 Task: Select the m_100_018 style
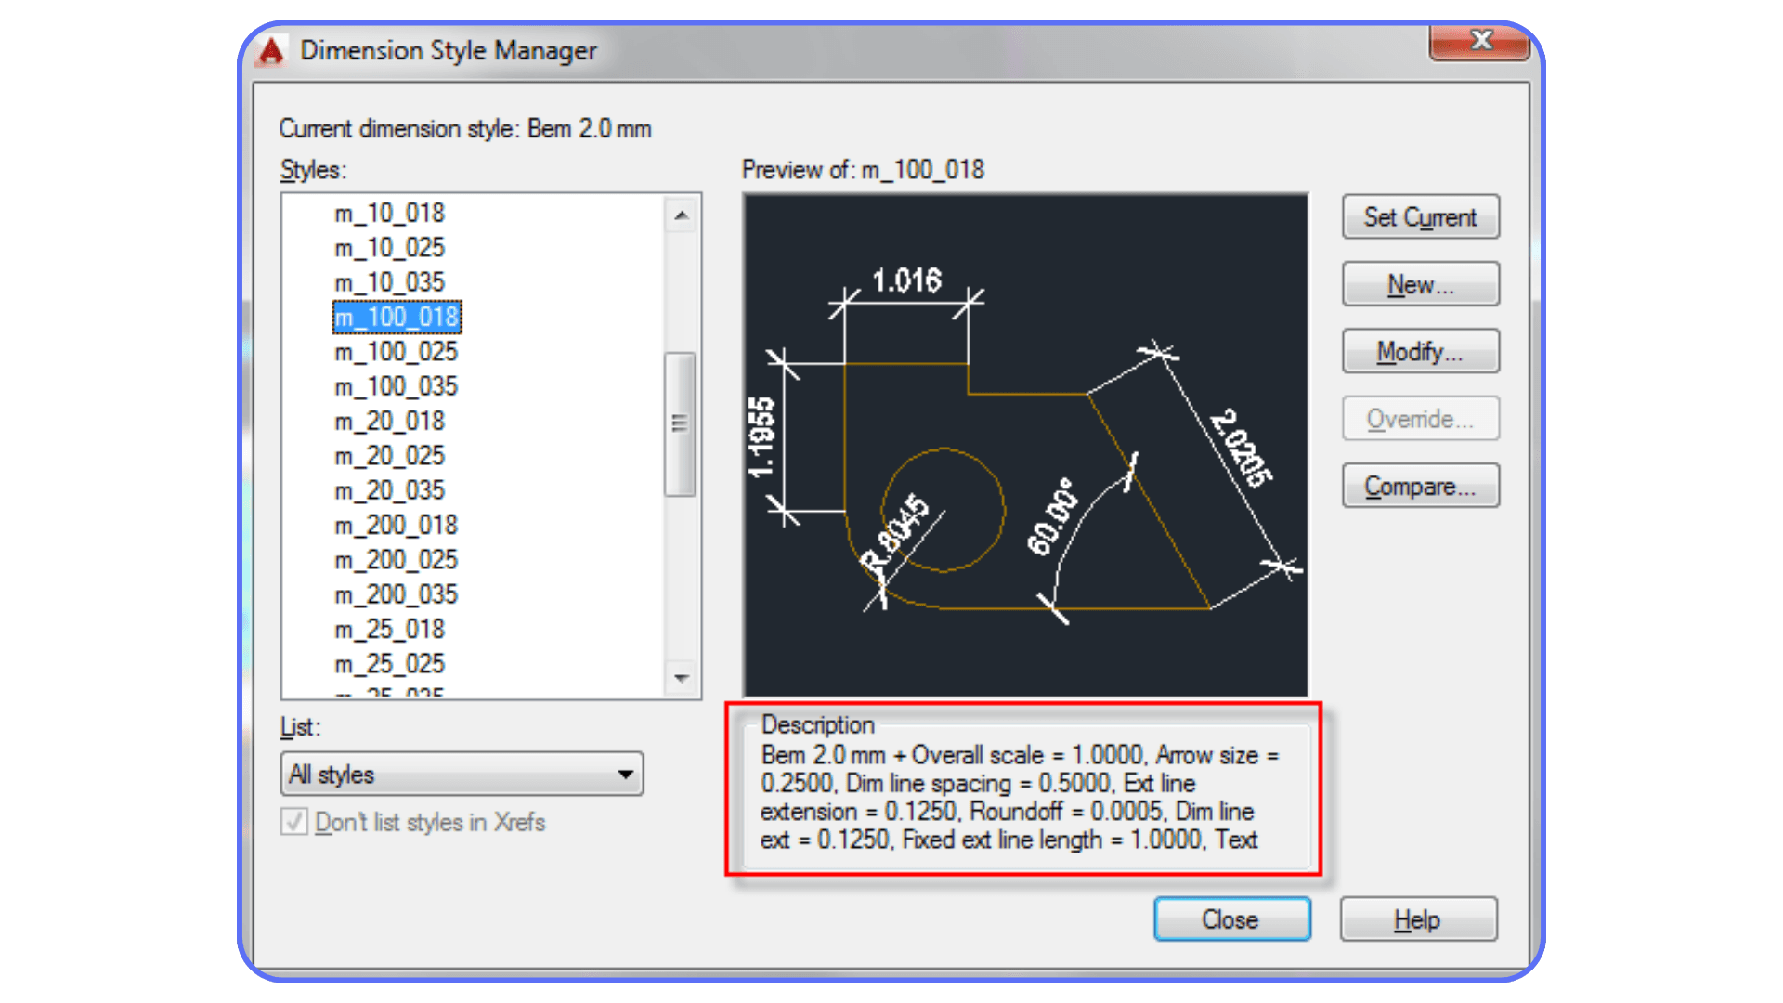[397, 318]
